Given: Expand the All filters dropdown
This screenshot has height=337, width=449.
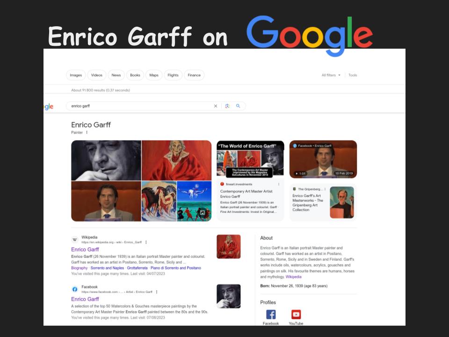Looking at the screenshot, I should pyautogui.click(x=331, y=75).
